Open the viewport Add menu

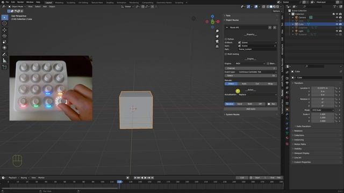[x=45, y=6]
